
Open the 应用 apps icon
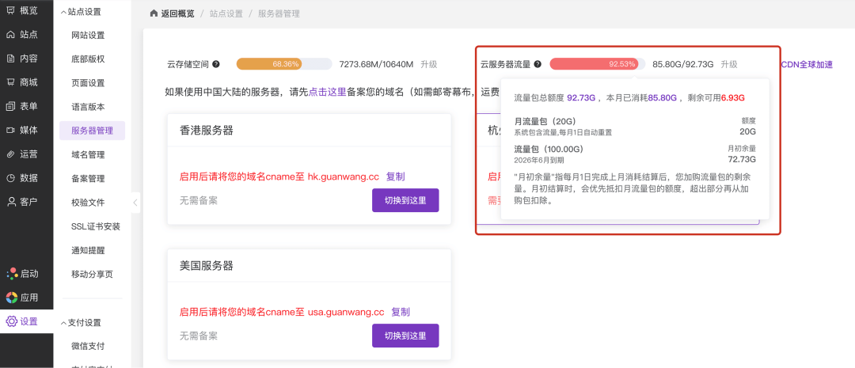pos(11,298)
